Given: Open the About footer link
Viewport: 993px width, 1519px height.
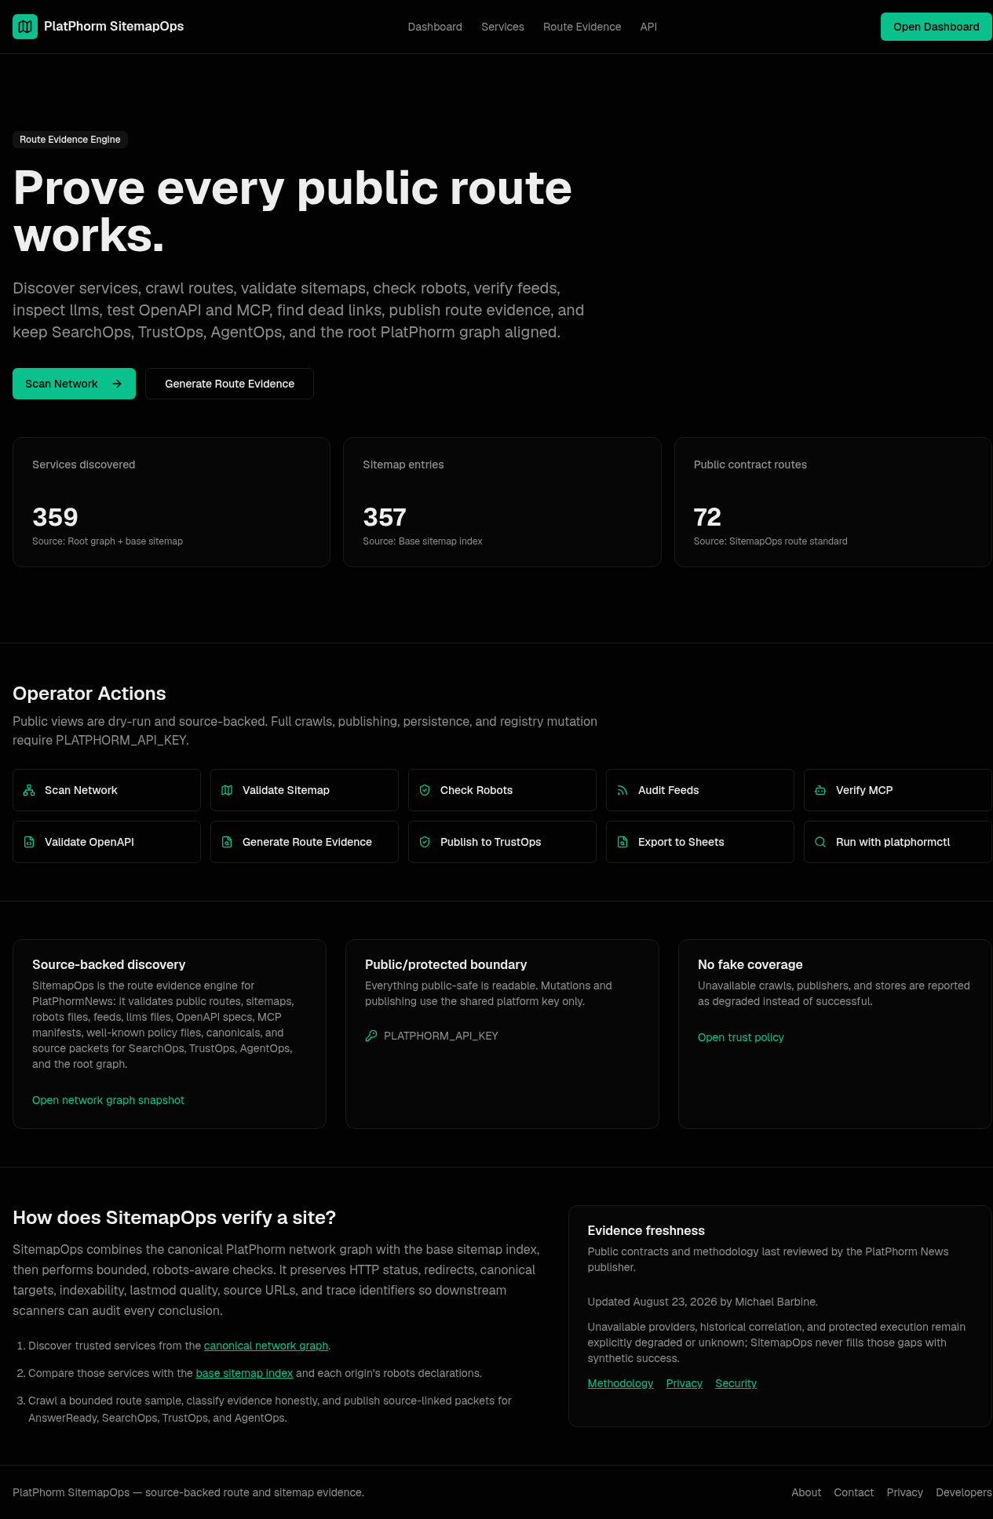Looking at the screenshot, I should (806, 1492).
